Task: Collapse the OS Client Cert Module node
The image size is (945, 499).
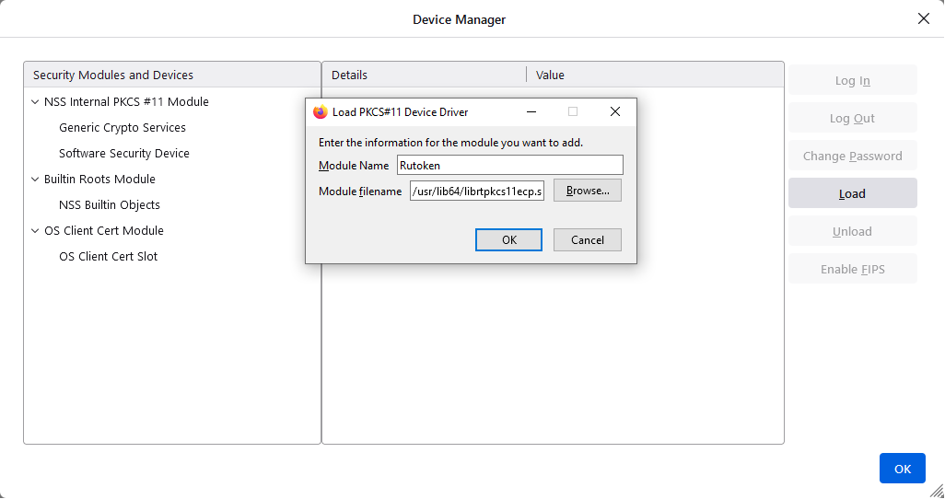Action: tap(35, 231)
